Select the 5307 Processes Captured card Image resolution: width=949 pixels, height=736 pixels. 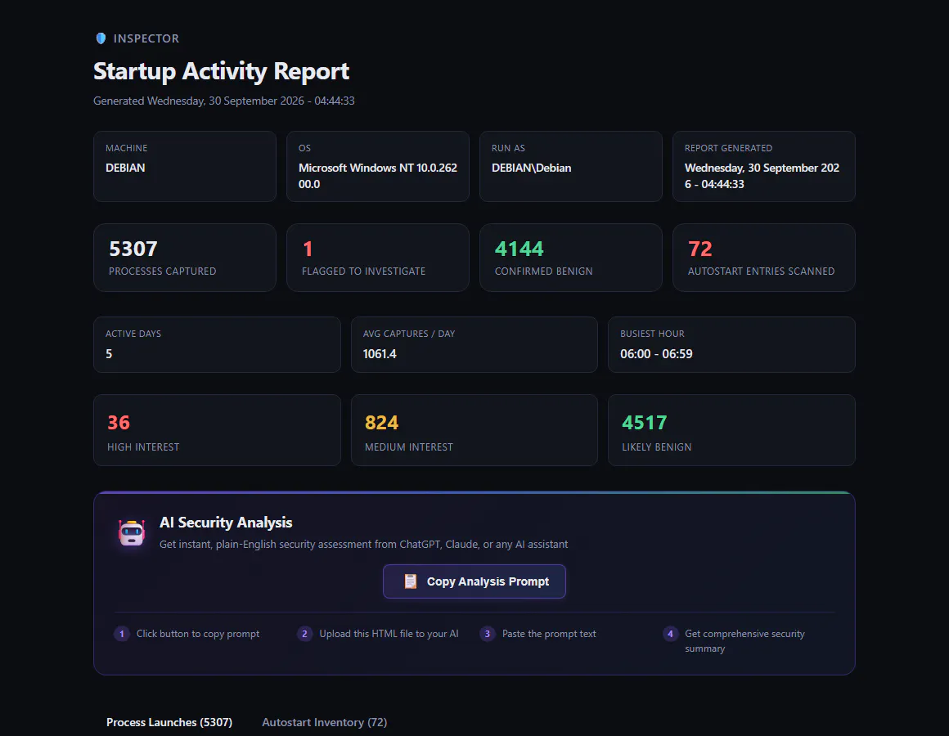click(185, 258)
